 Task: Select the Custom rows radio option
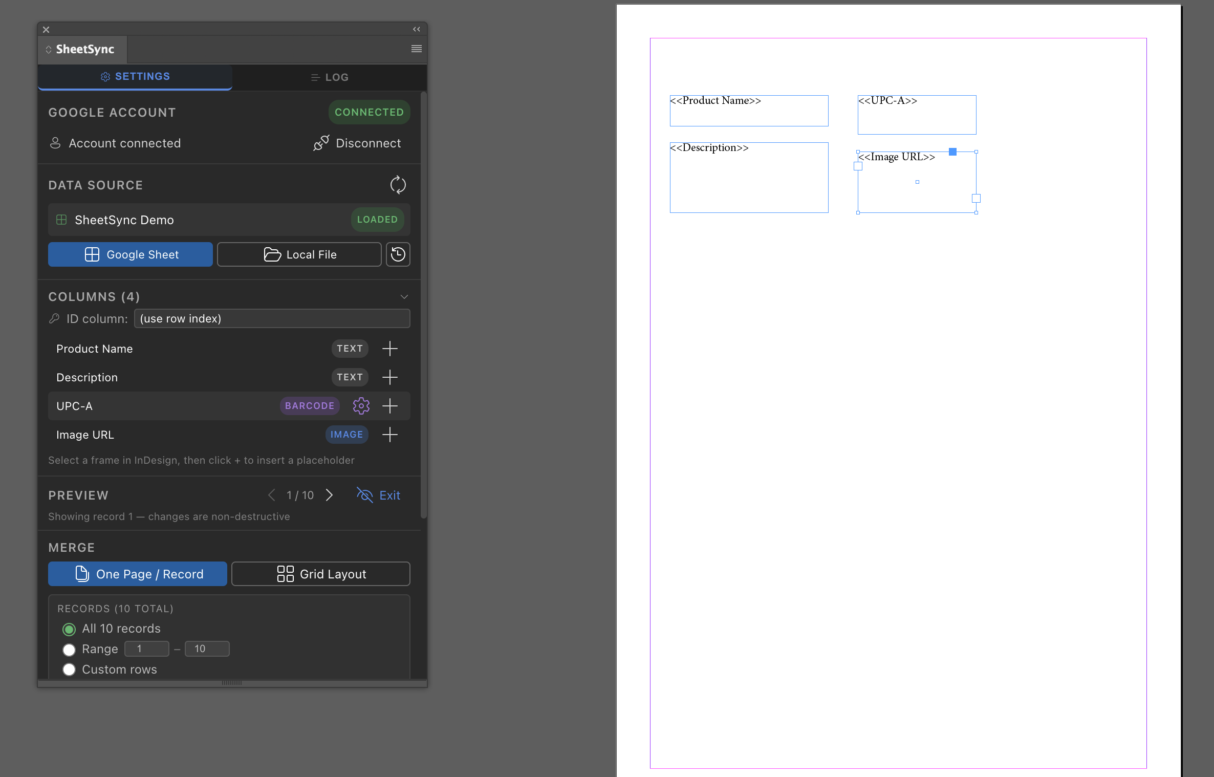(69, 670)
